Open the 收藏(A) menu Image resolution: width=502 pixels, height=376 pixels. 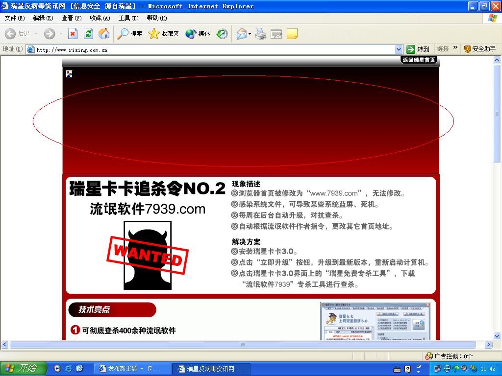click(100, 18)
